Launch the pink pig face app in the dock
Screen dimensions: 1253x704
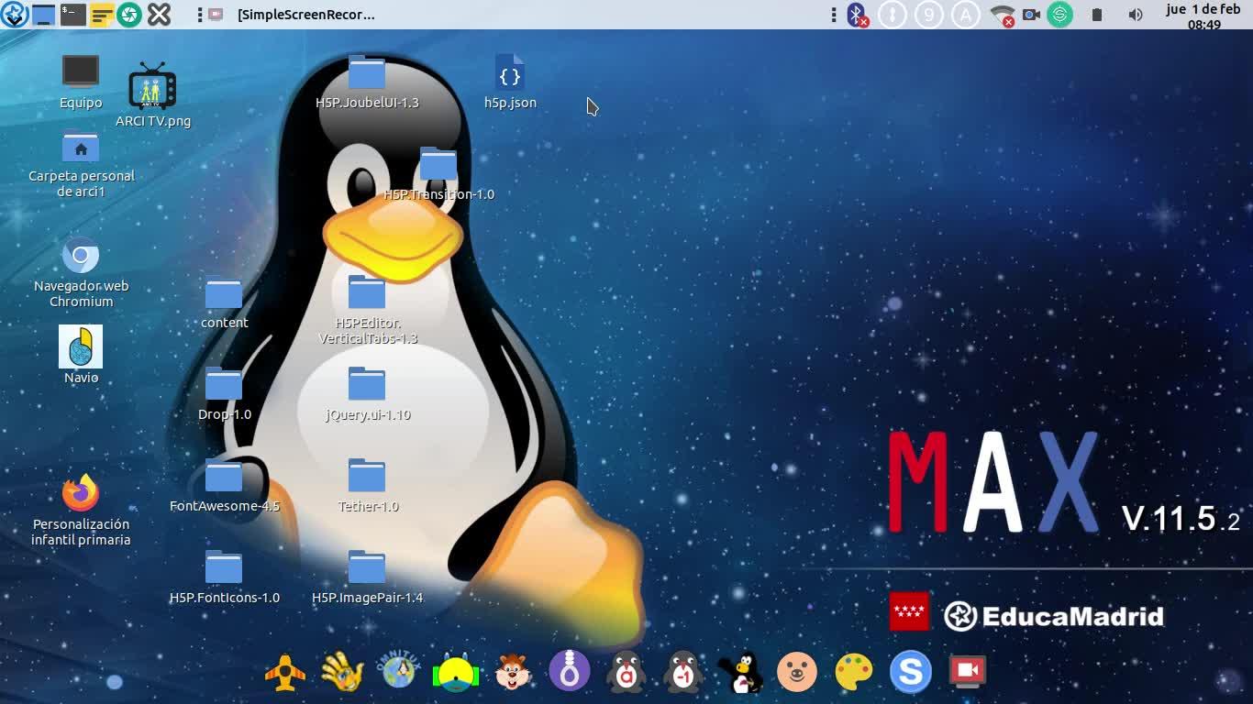pyautogui.click(x=797, y=672)
